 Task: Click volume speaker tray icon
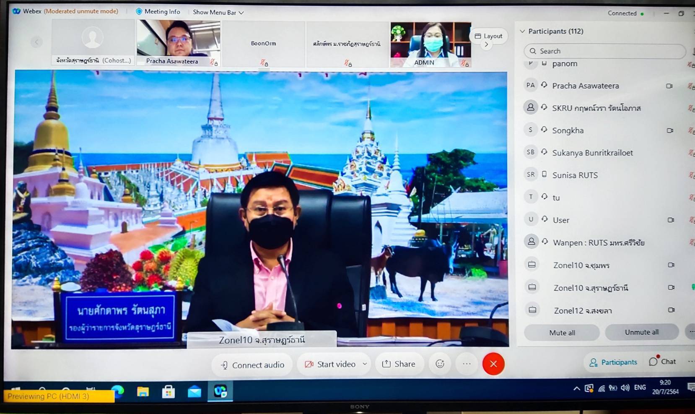pos(625,388)
